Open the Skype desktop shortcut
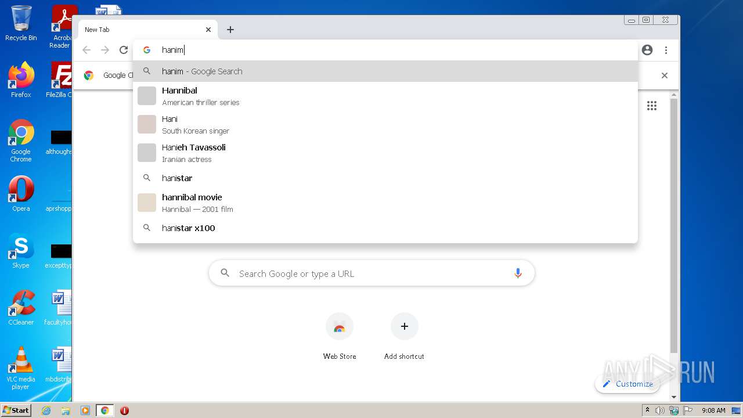 21,250
